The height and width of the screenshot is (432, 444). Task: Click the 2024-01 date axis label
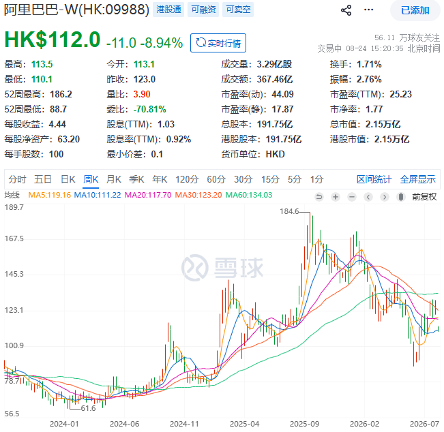tap(64, 424)
